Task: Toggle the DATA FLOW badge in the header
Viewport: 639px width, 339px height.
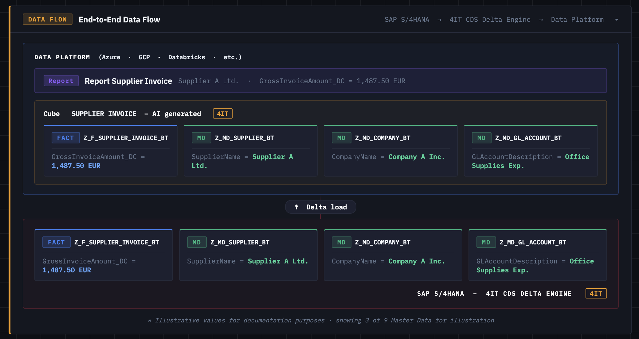Action: (x=47, y=19)
